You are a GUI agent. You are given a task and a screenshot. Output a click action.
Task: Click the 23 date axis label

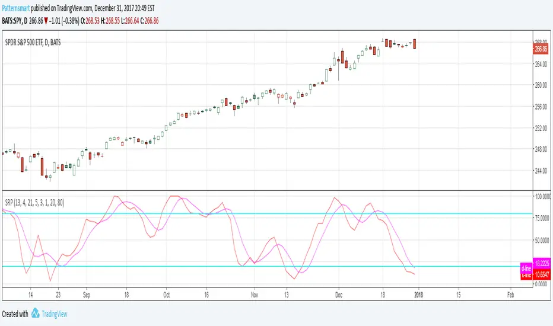(58, 295)
